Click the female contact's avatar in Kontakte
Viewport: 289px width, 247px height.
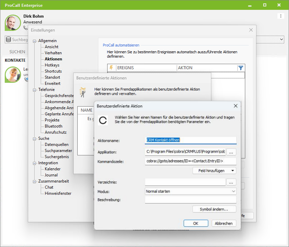coord(13,75)
